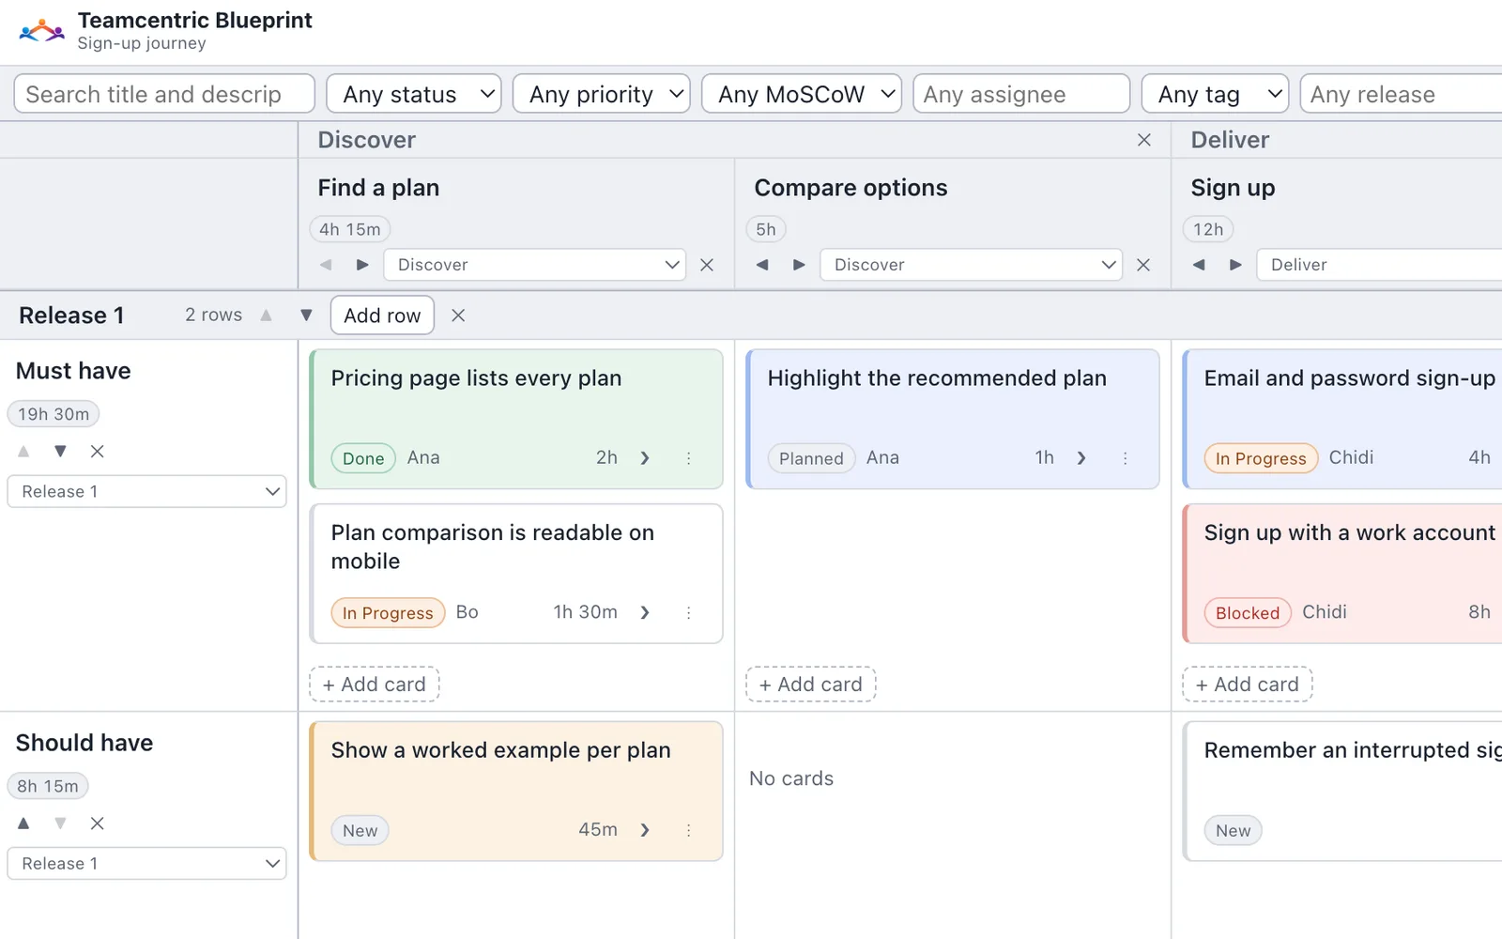Change phase dropdown for Compare options
1502x939 pixels.
point(972,265)
